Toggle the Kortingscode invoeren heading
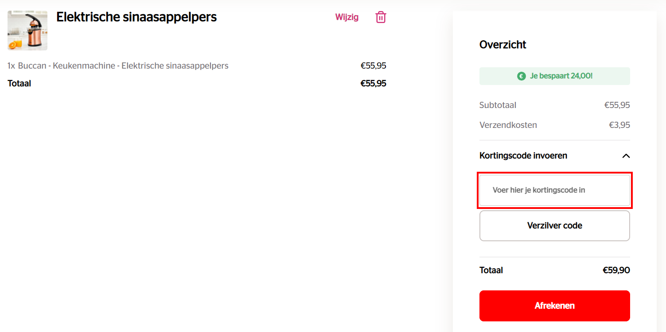Screen dimensions: 666x332 point(523,156)
